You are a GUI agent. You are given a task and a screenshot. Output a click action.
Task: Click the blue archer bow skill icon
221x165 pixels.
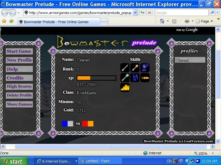135,78
